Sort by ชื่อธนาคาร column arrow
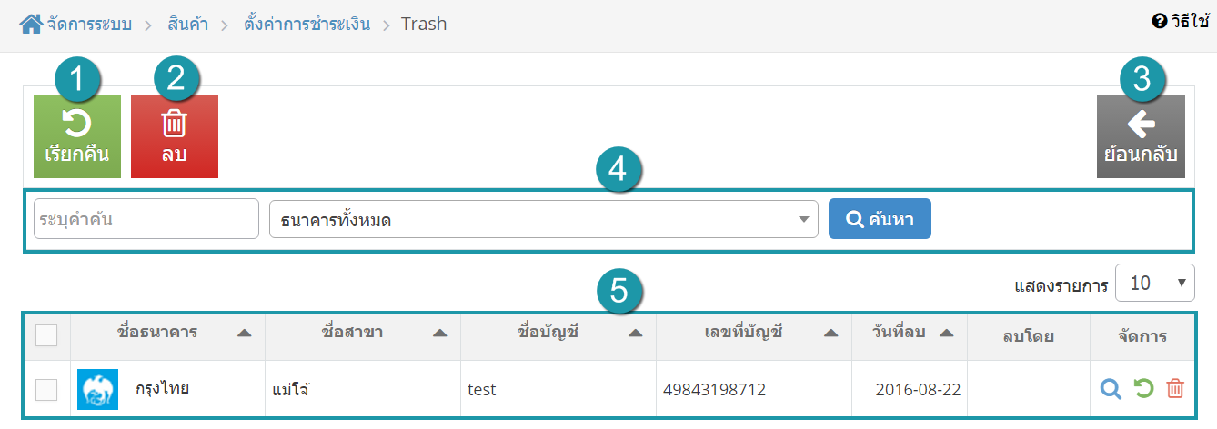This screenshot has width=1217, height=429. pos(244,334)
